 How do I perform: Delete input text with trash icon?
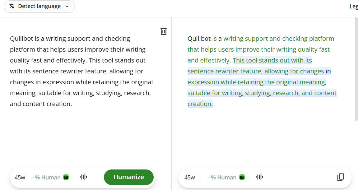(x=164, y=31)
